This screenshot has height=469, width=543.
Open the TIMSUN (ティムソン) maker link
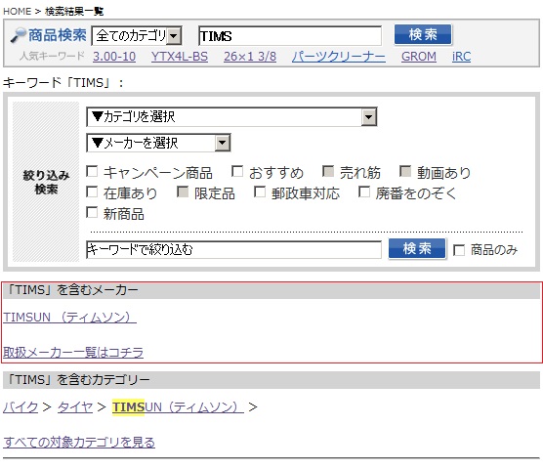point(69,317)
